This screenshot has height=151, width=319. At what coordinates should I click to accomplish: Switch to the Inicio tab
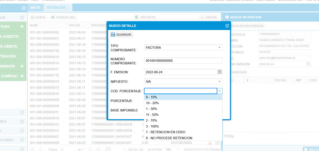click(x=35, y=7)
